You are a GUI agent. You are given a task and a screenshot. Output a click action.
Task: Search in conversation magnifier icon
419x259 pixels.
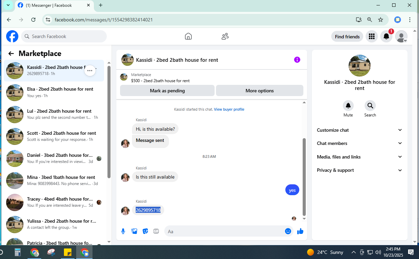[370, 106]
